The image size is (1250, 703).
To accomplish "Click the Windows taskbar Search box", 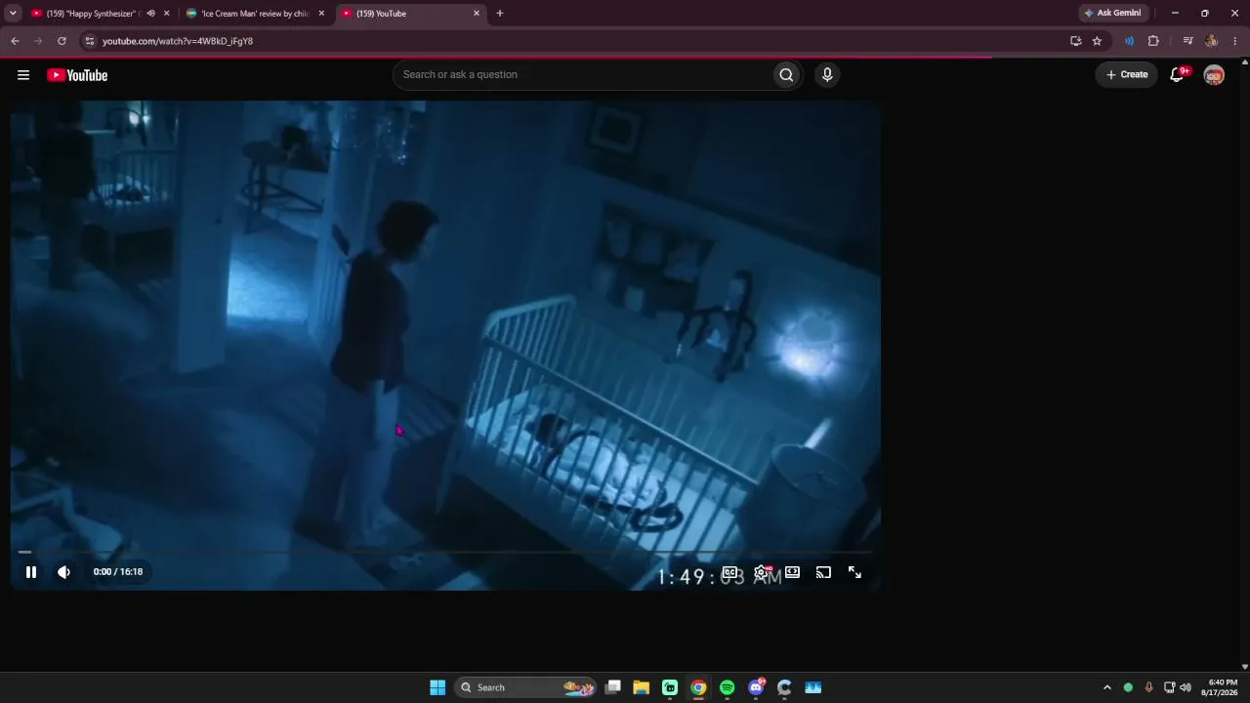I will pyautogui.click(x=527, y=687).
